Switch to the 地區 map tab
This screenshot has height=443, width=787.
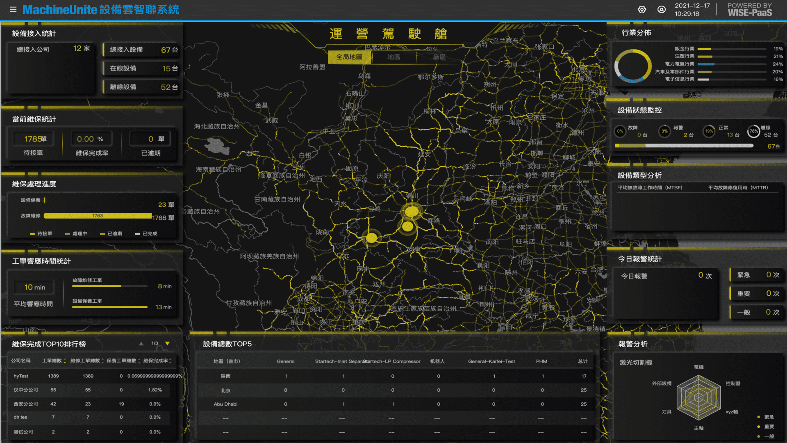click(x=394, y=57)
